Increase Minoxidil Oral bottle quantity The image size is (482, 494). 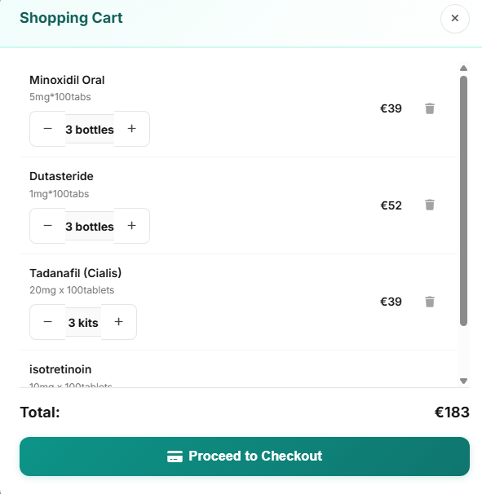point(132,129)
